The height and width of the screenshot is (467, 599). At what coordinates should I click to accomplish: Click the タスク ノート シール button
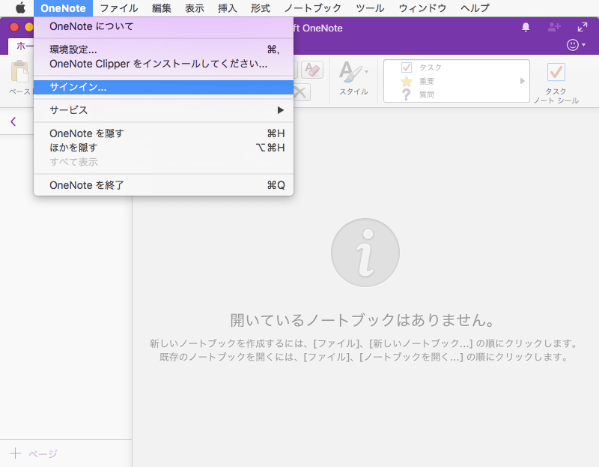click(556, 82)
